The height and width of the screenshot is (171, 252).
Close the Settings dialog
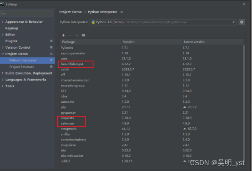(x=244, y=4)
